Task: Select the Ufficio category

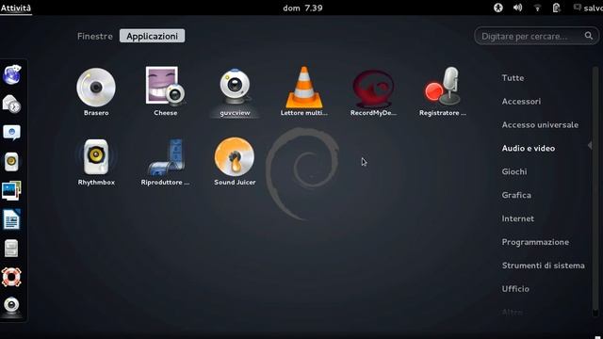Action: 515,289
